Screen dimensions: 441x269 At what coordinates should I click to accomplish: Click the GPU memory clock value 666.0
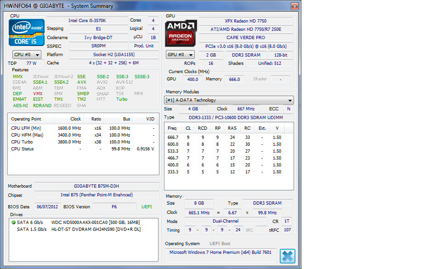click(235, 80)
